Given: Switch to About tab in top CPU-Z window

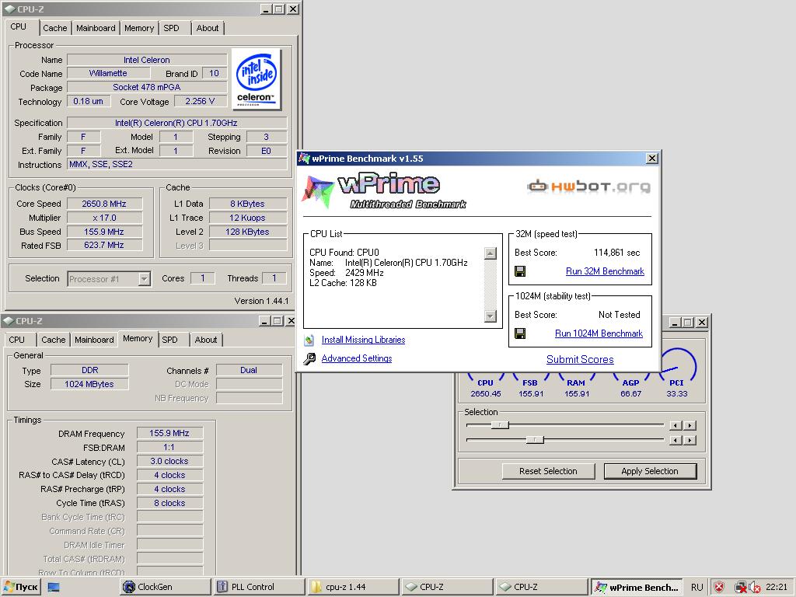Looking at the screenshot, I should coord(208,28).
